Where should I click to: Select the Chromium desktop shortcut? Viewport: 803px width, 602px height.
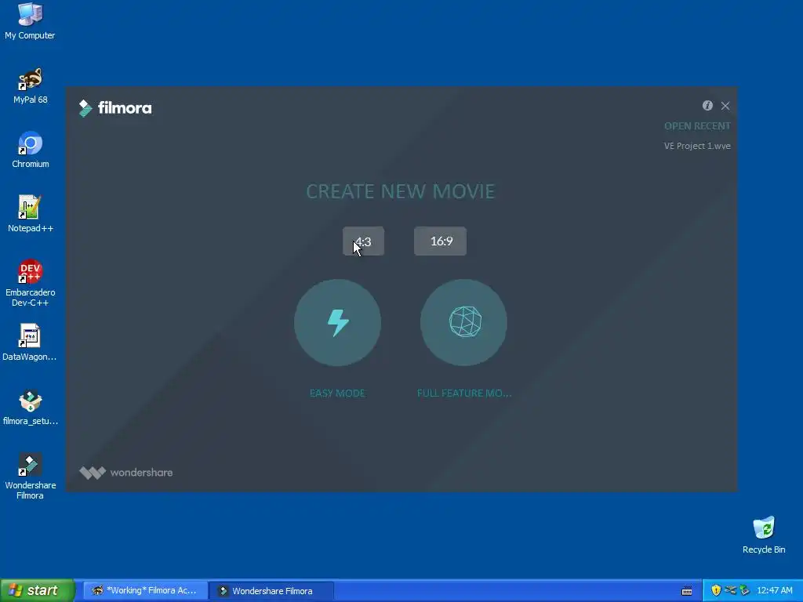click(31, 150)
